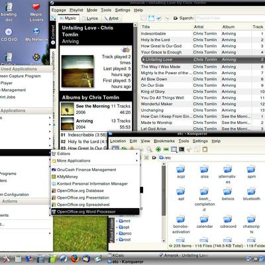The width and height of the screenshot is (265, 265).
Task: Click the wrench and screwdriver panel icon
Action: coord(6,258)
